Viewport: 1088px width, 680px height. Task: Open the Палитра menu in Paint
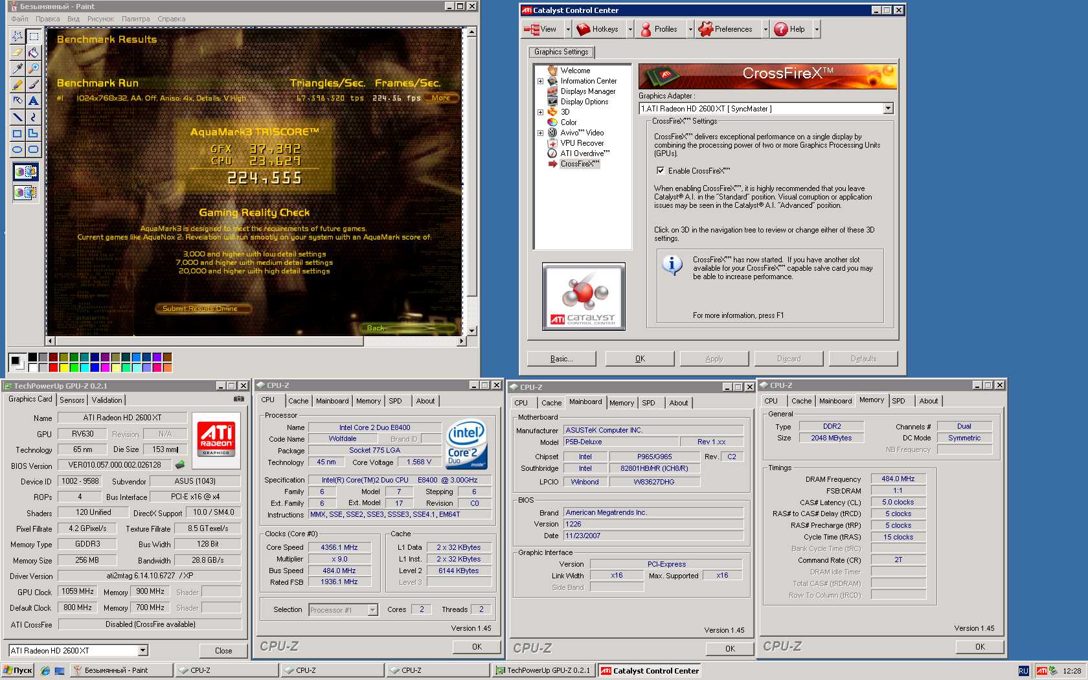coord(135,19)
